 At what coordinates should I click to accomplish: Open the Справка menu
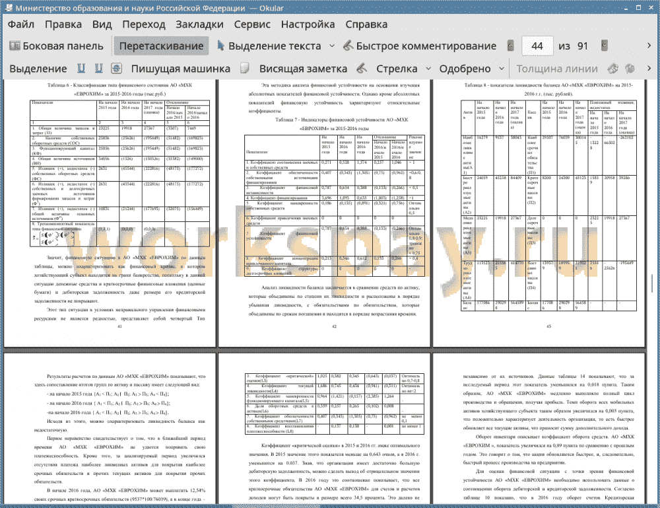(x=366, y=24)
